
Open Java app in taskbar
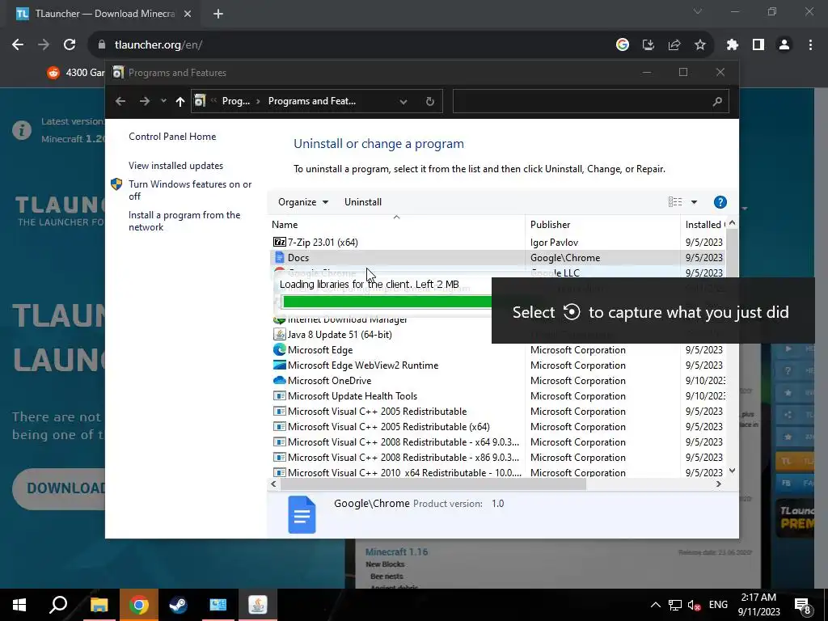pos(258,605)
